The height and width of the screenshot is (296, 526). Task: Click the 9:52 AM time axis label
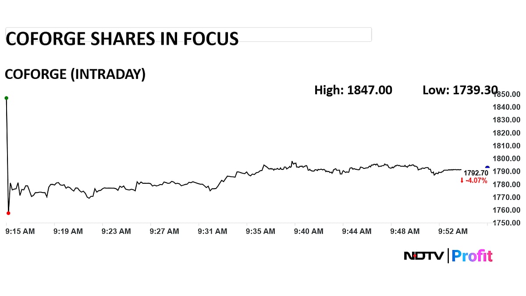(x=453, y=231)
